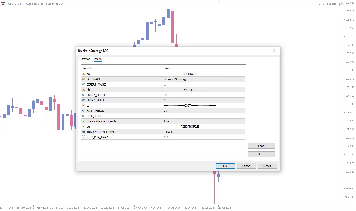Close the BreakoutStrategy dialog window

pos(274,51)
